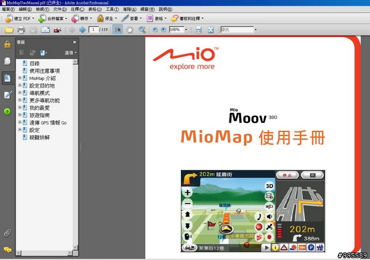Open the 文件 menu
370x260 pixels.
[60, 9]
